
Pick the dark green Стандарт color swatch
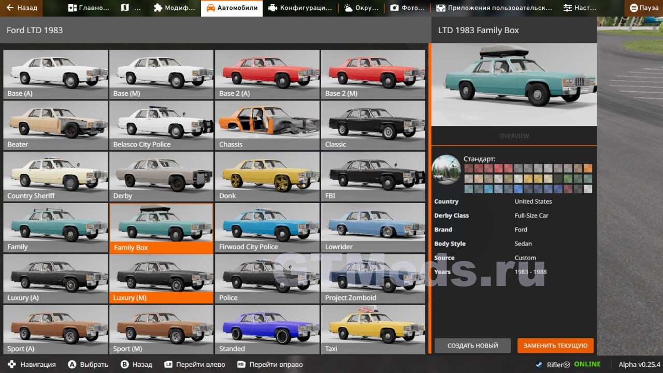[558, 179]
